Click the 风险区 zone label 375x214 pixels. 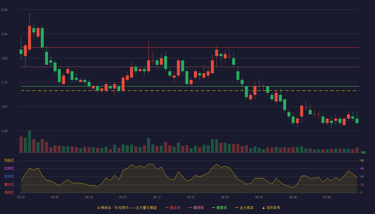pyautogui.click(x=9, y=160)
